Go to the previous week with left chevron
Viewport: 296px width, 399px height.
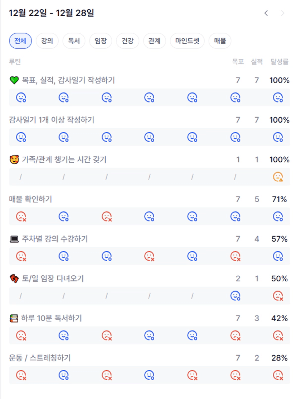coord(266,13)
